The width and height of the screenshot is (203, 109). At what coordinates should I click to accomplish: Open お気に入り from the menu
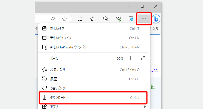94,70
